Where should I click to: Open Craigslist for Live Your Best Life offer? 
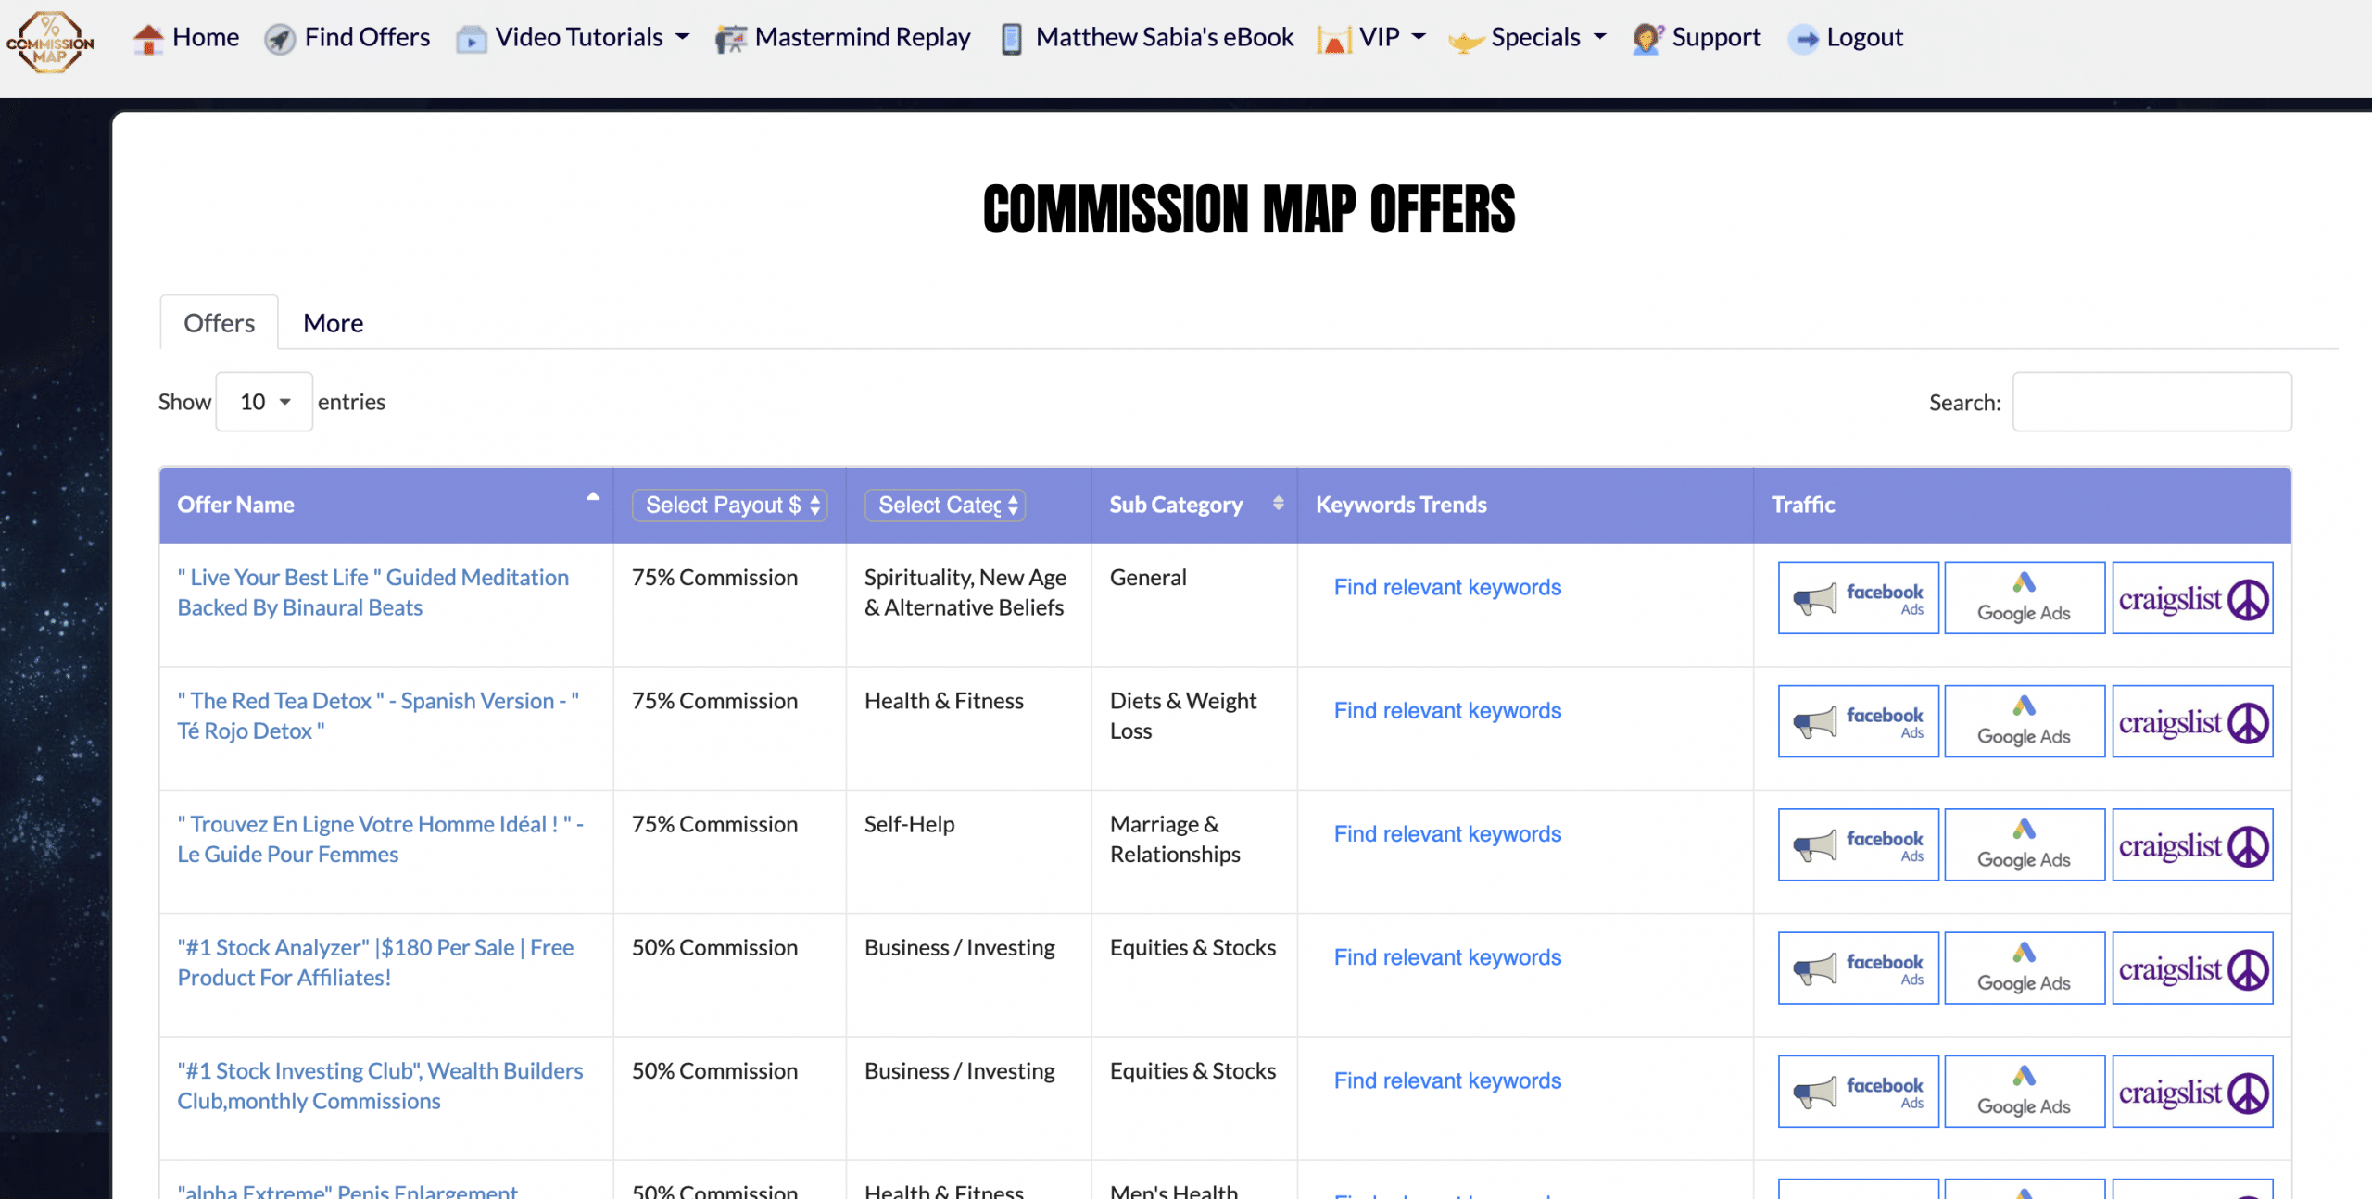(2192, 598)
